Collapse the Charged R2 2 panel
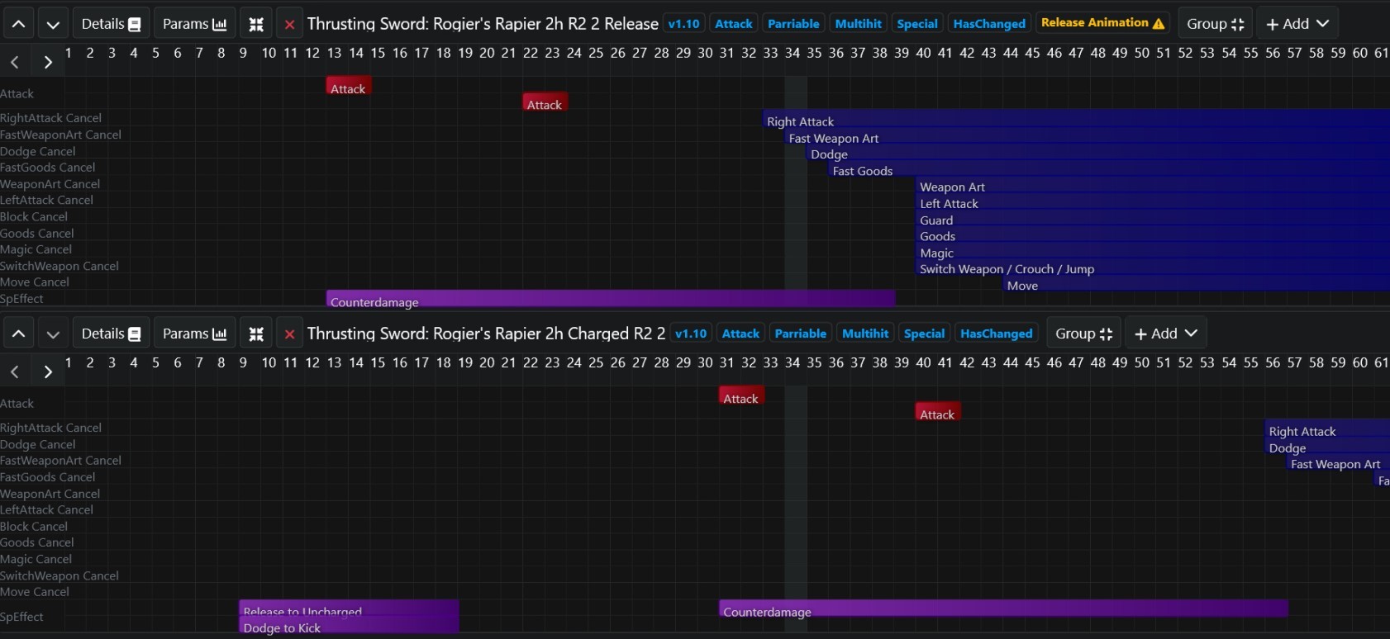1390x639 pixels. pyautogui.click(x=256, y=334)
